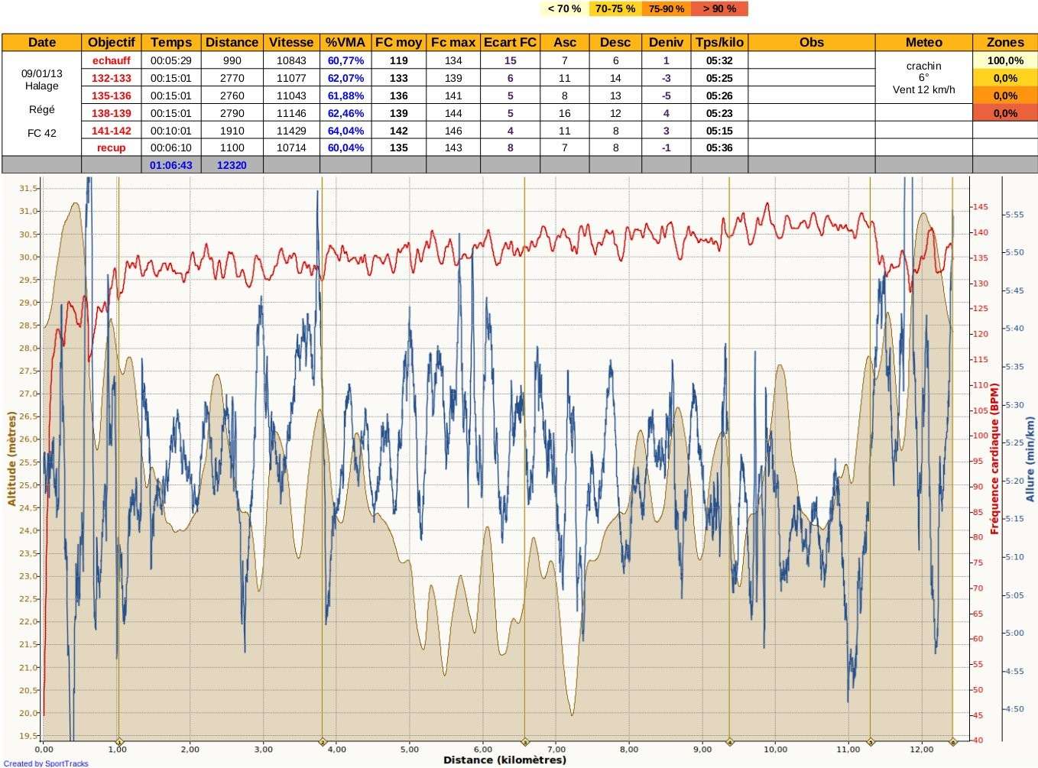Select the '135-136' objective row label
The width and height of the screenshot is (1038, 768).
click(112, 96)
